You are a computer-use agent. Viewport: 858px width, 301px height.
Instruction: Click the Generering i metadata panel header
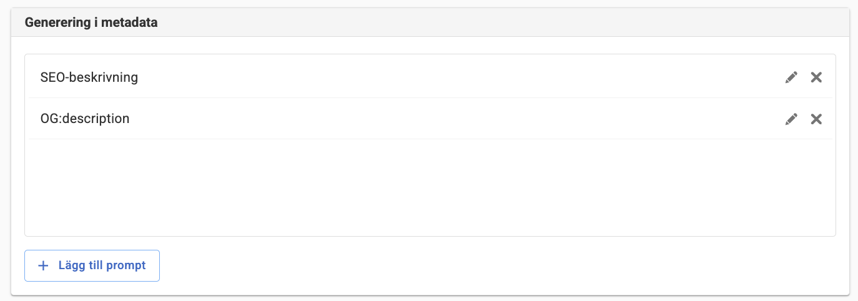[x=430, y=22]
